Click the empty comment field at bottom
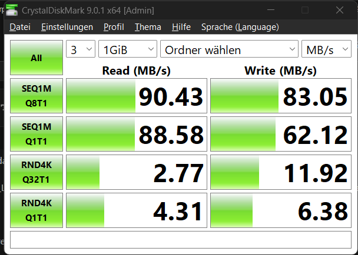 point(181,240)
